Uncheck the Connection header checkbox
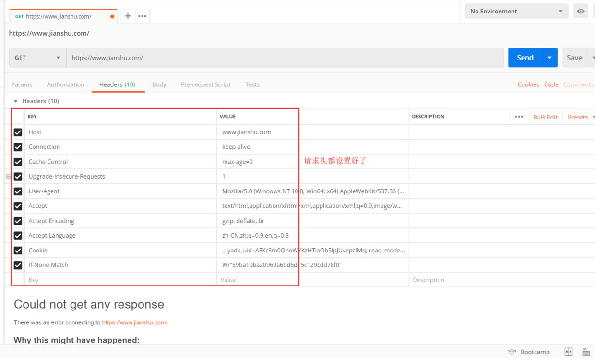This screenshot has height=358, width=595. click(x=18, y=147)
